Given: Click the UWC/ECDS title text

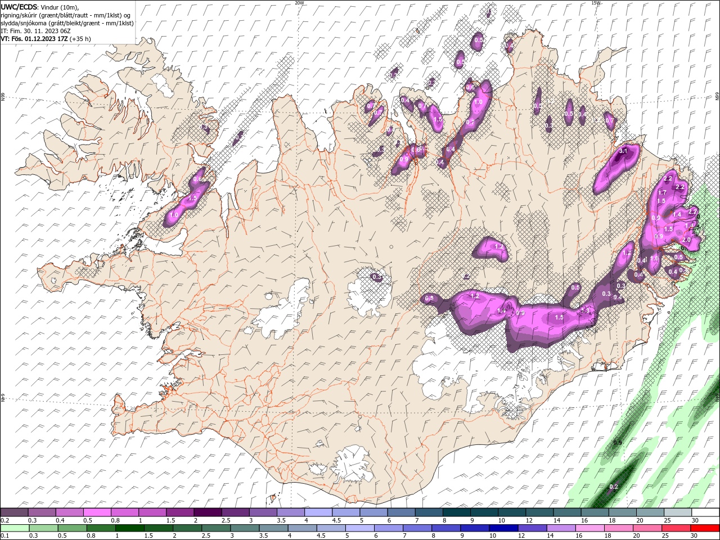Looking at the screenshot, I should (19, 7).
